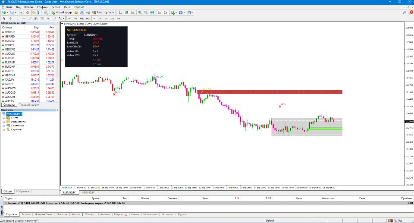Toggle the Terminal panel icon
This screenshot has height=223, width=414.
pos(40,13)
